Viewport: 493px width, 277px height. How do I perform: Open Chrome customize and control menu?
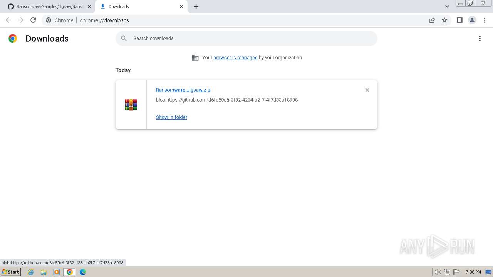coord(485,20)
